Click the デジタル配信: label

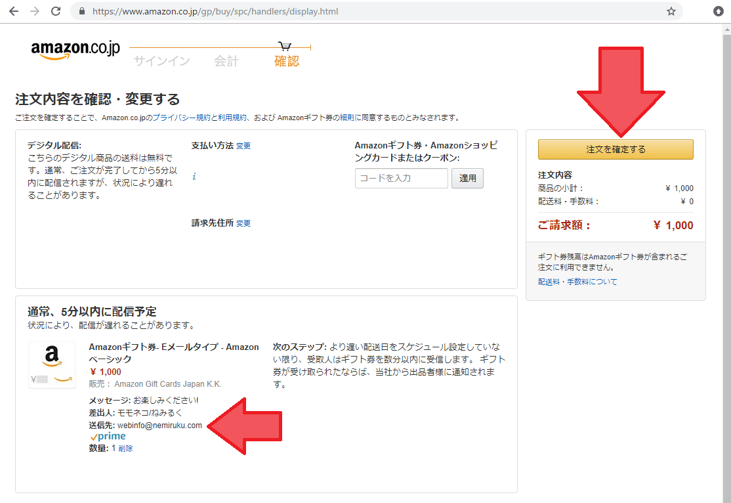point(54,146)
